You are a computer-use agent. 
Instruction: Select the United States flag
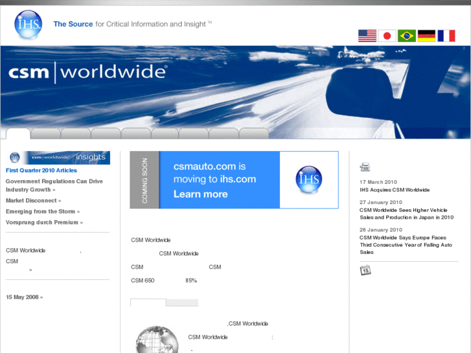point(367,36)
